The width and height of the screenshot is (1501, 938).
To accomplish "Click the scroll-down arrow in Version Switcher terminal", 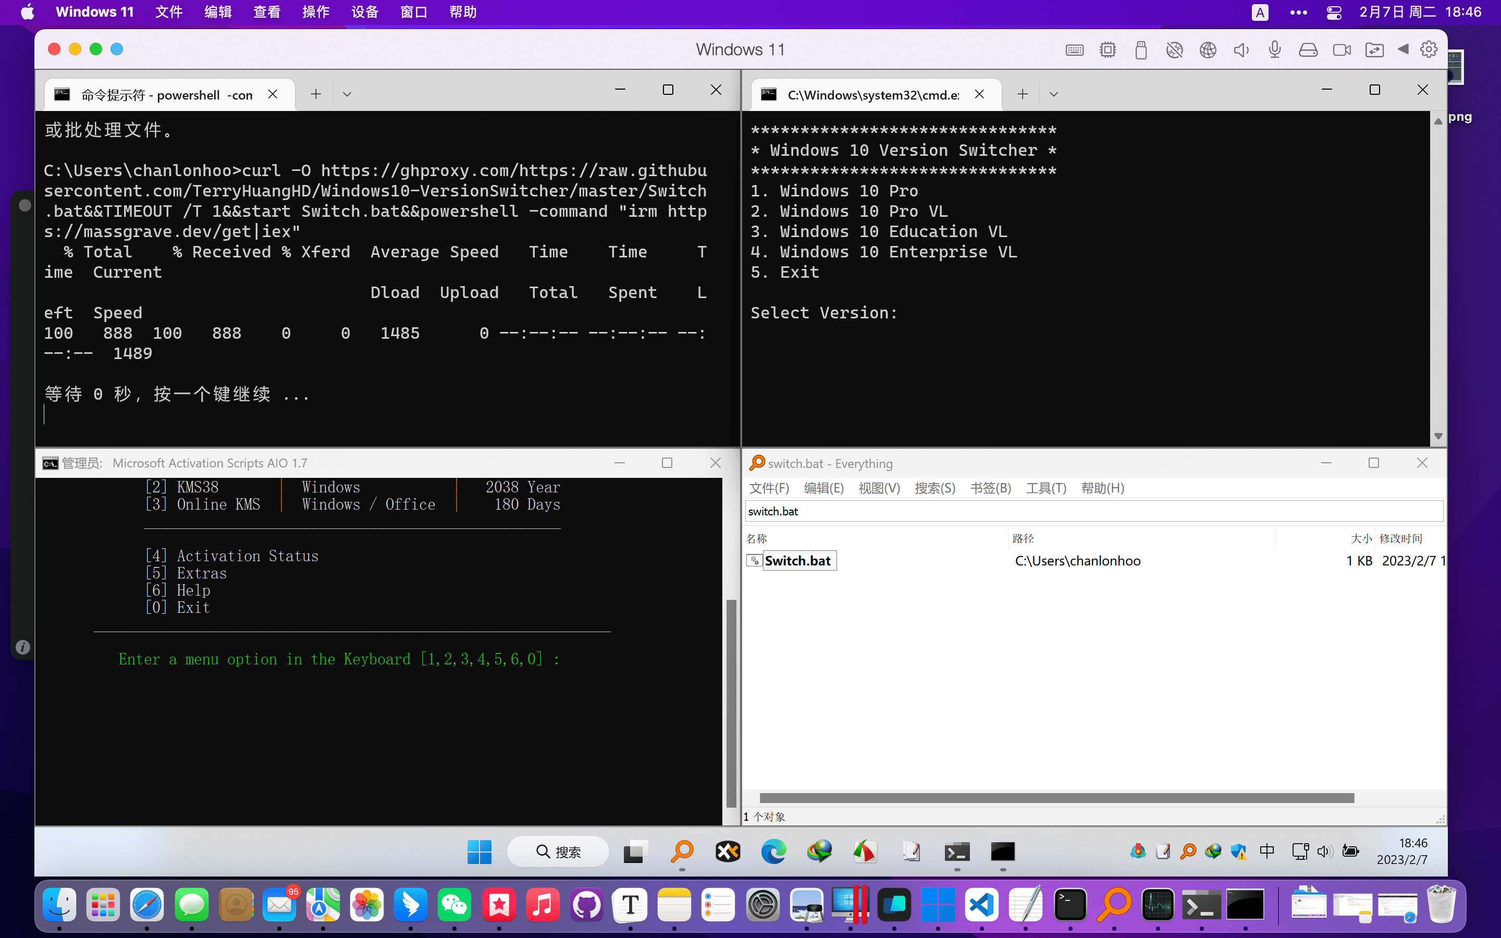I will [1438, 437].
